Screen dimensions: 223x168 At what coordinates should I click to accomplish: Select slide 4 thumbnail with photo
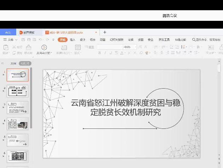pos(18,124)
